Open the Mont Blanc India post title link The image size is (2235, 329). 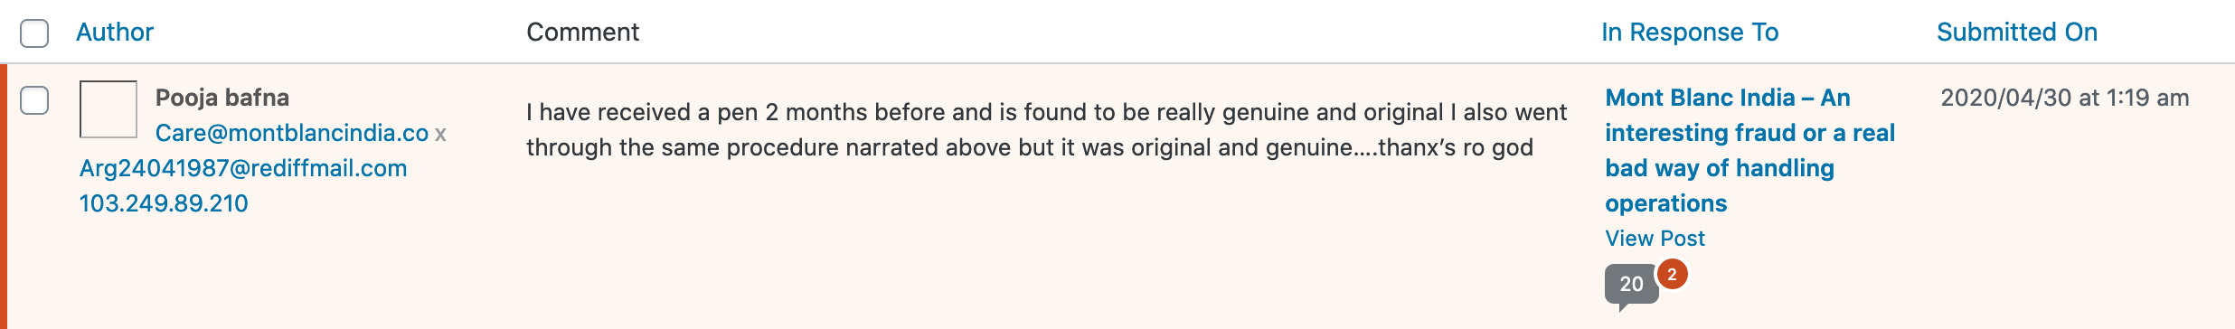click(x=1749, y=150)
